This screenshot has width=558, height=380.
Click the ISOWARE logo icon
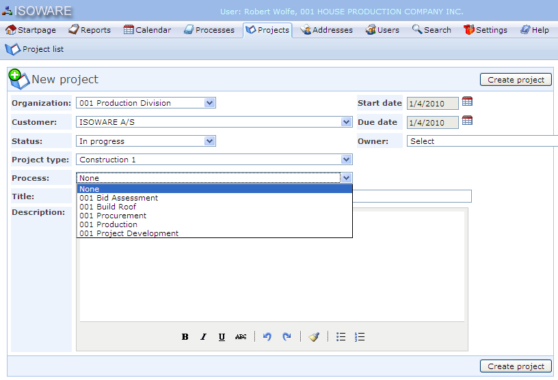7,12
